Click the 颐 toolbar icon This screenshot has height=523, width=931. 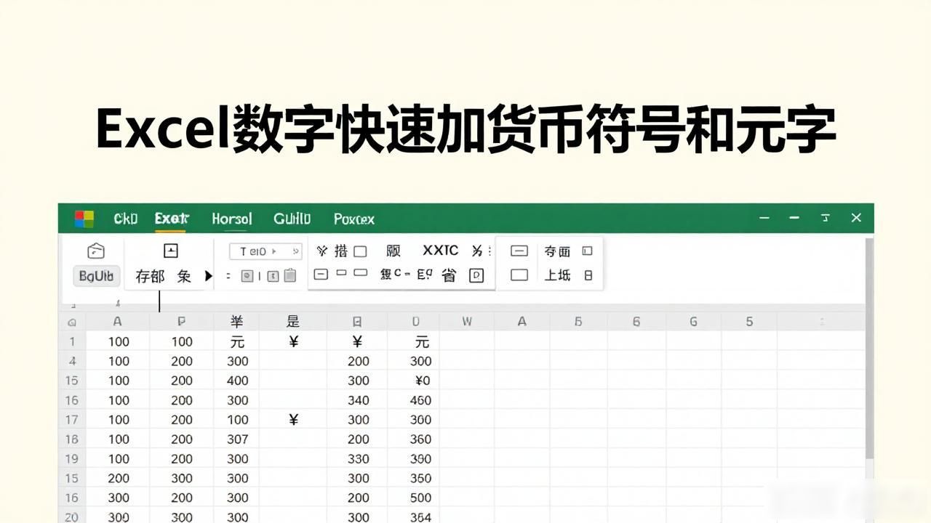[393, 251]
